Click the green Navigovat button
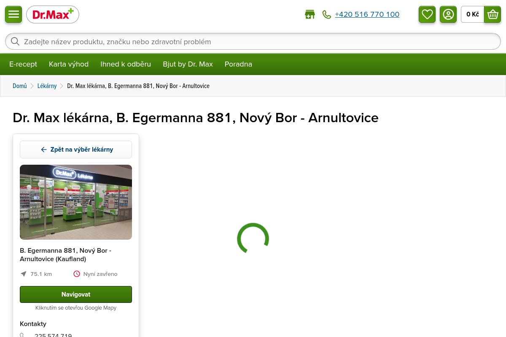The height and width of the screenshot is (337, 506). click(x=76, y=294)
